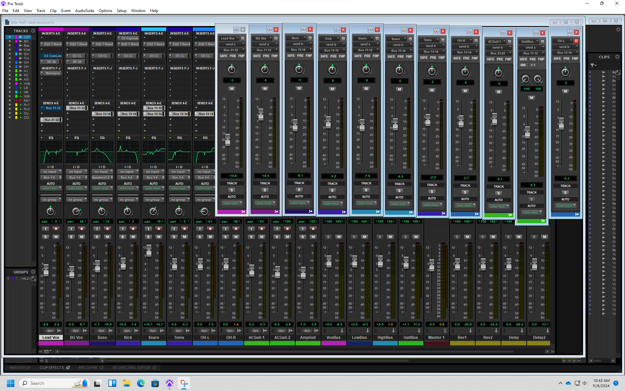Open the Tracks list options menu icon

point(33,31)
